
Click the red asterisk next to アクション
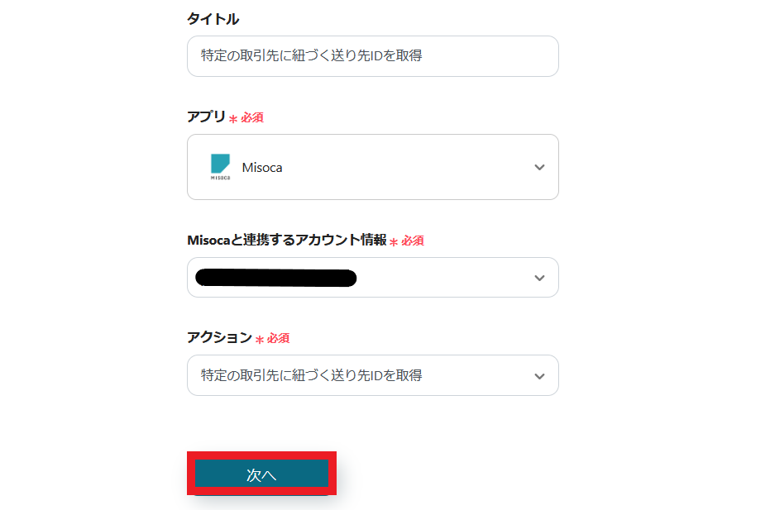tap(259, 340)
